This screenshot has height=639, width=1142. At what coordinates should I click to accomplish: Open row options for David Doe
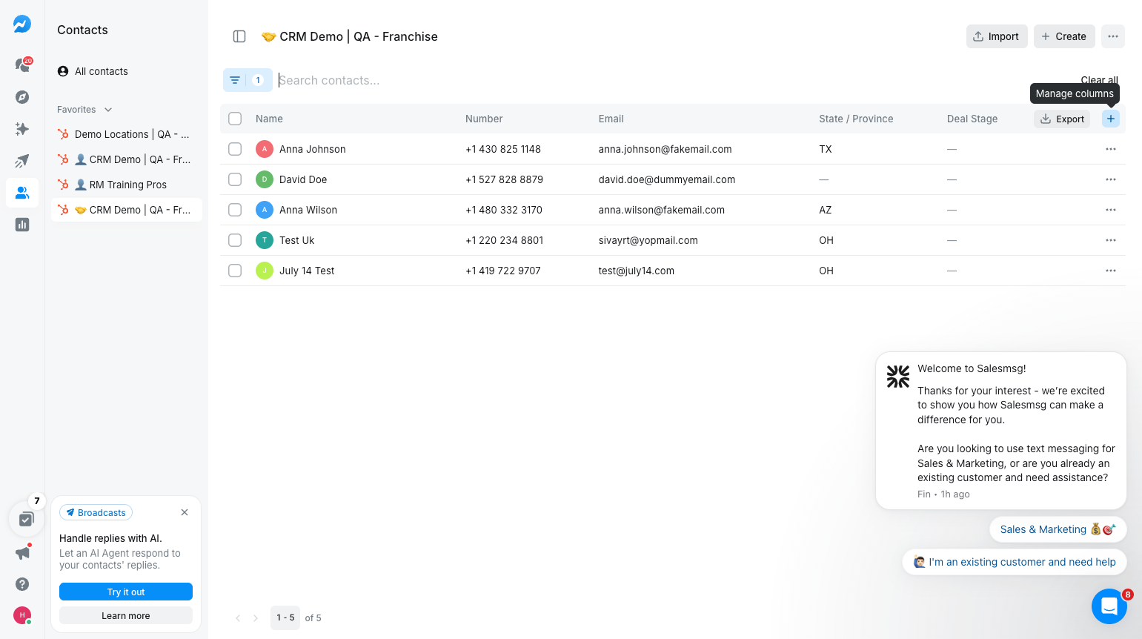1111,179
